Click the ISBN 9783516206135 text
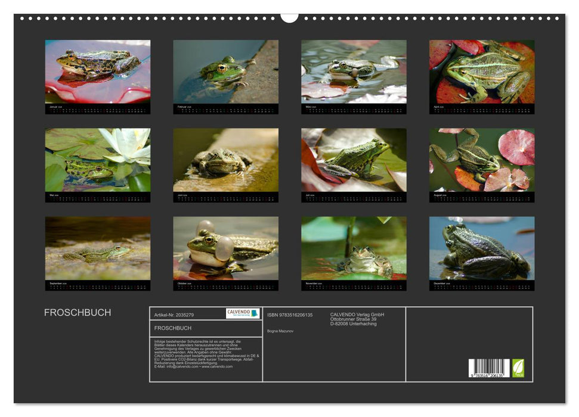The height and width of the screenshot is (417, 579). click(x=290, y=315)
